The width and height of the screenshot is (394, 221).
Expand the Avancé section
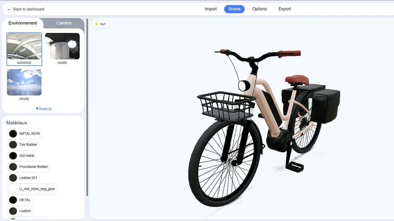(43, 109)
